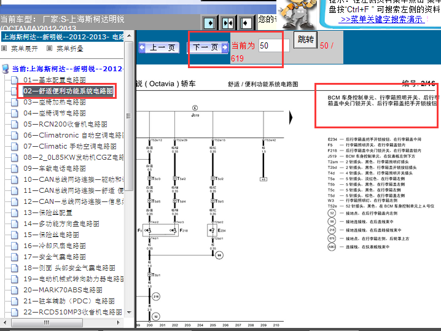Click the tree horizontal scrollbar right arrow

(x=119, y=322)
